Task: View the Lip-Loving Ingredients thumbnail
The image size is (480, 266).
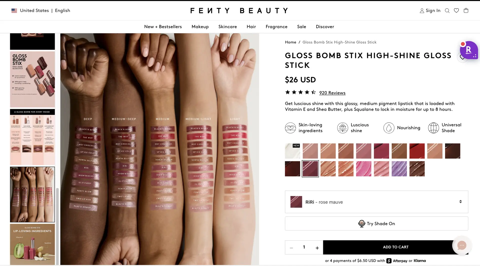Action: coord(32,244)
